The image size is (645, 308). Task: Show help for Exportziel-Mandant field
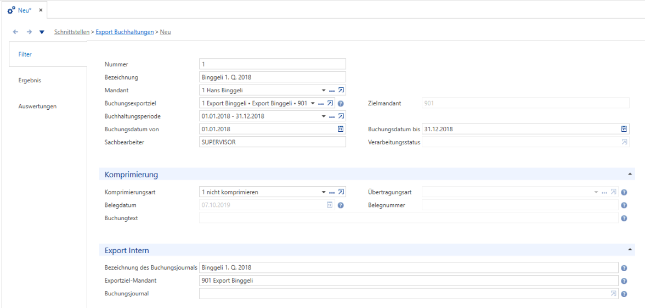click(x=624, y=281)
